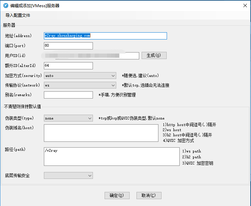
Task: Click the V2Ray app icon in title bar
Action: (x=5, y=5)
